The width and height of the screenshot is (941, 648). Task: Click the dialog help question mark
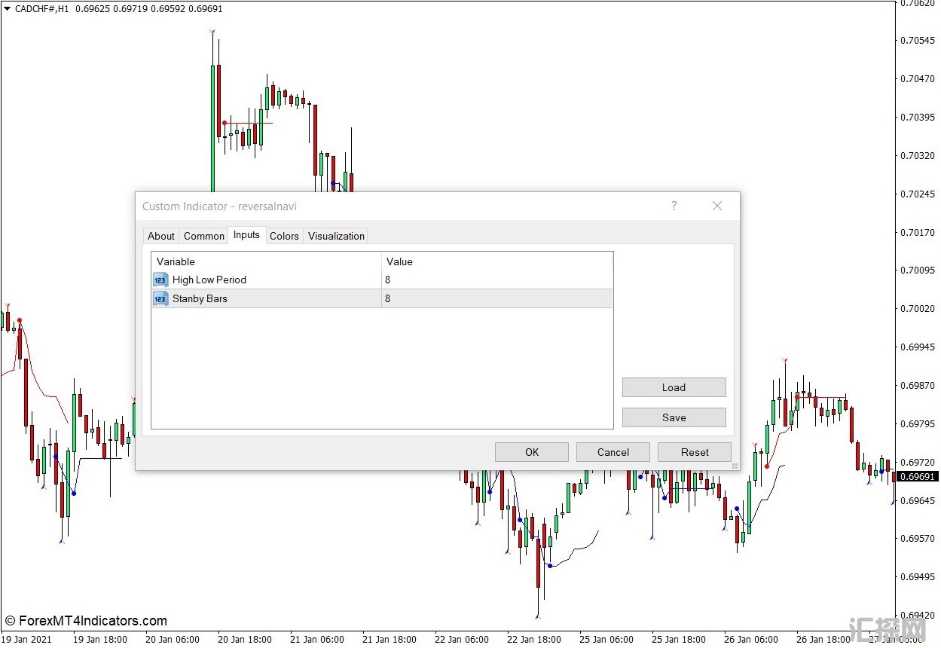click(x=674, y=206)
